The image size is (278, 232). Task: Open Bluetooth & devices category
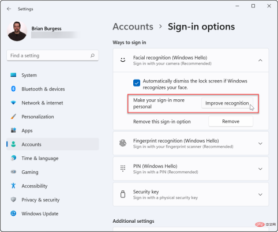pyautogui.click(x=52, y=89)
